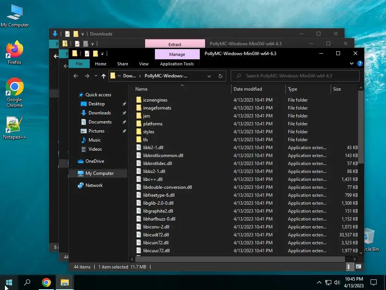Show hidden system tray icons

319,282
